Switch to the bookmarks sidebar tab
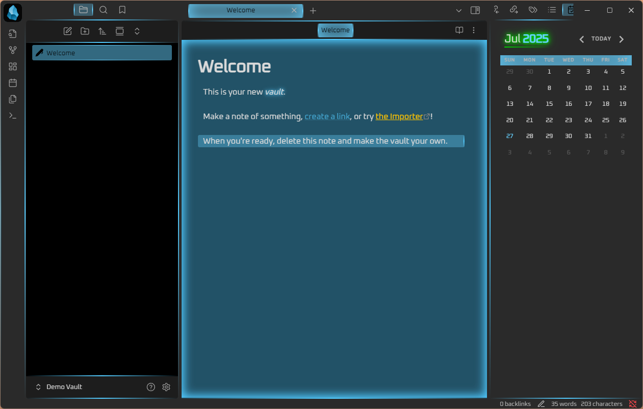The image size is (643, 409). (x=122, y=10)
